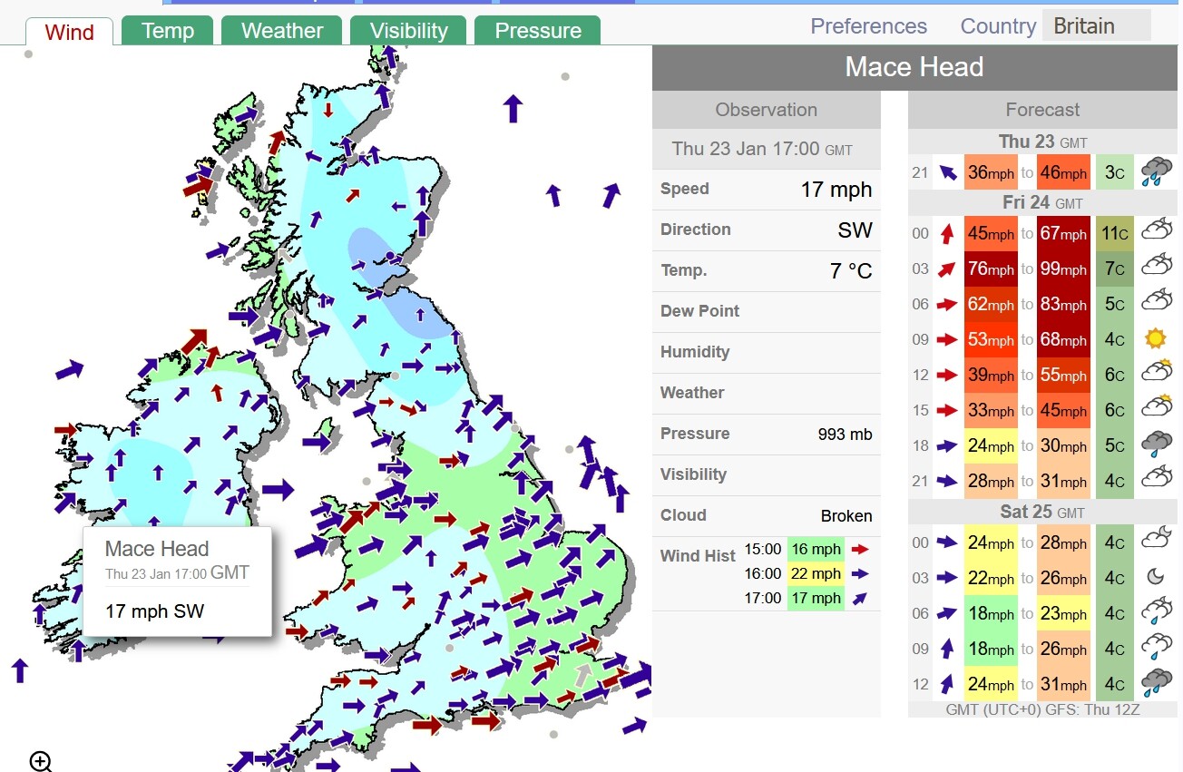Click the 17 mph value in the 17:00 wind history row

(x=816, y=598)
